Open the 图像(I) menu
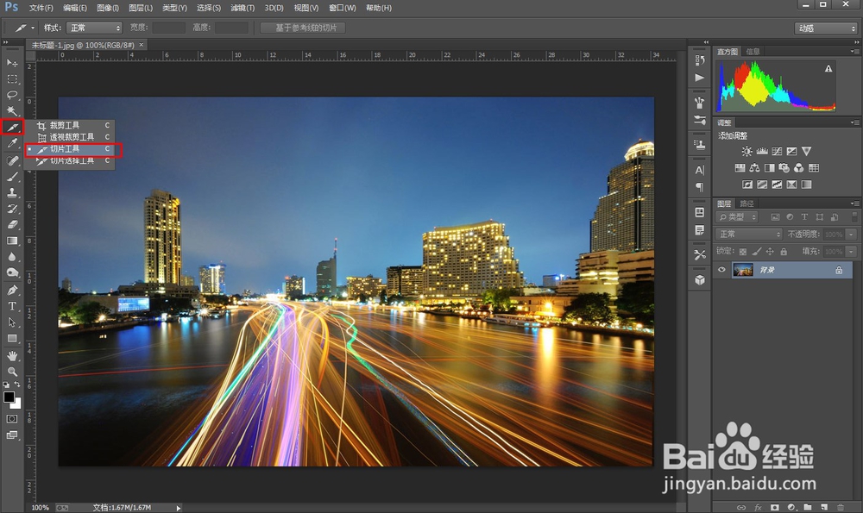Viewport: 863px width, 513px height. coord(107,8)
